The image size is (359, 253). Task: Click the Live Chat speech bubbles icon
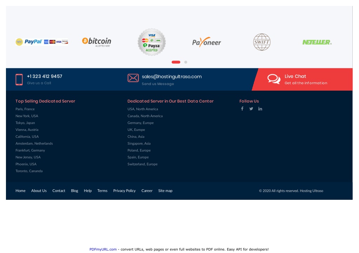pyautogui.click(x=274, y=79)
